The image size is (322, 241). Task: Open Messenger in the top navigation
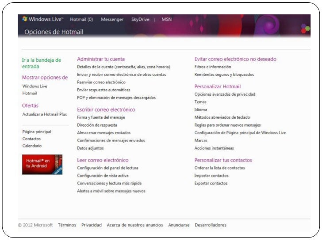[x=112, y=19]
